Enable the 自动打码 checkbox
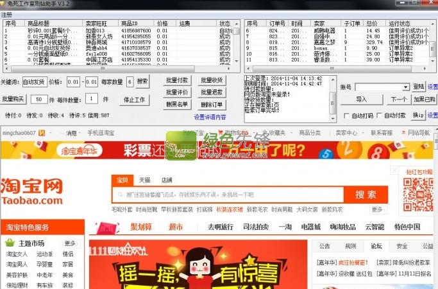This screenshot has width=438, height=289. (x=346, y=116)
